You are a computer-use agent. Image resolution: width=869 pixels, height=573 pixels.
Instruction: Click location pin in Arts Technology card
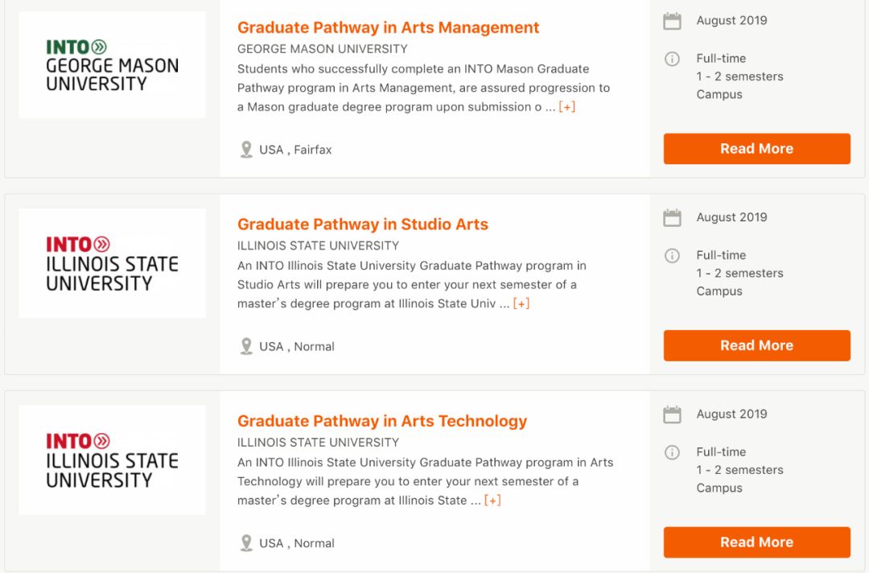pos(246,543)
